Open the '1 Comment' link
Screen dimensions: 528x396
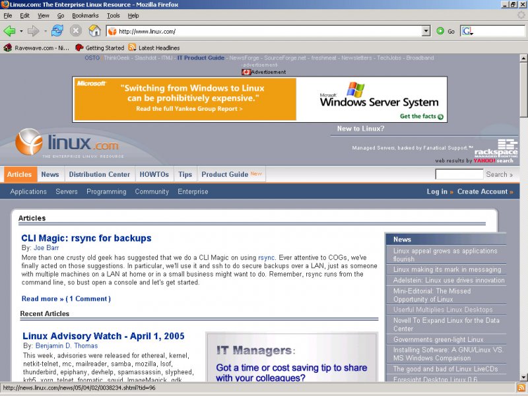tap(88, 299)
